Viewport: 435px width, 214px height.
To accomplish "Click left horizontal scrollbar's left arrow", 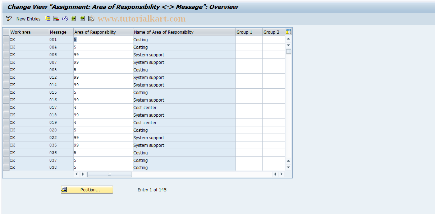I will (x=77, y=174).
